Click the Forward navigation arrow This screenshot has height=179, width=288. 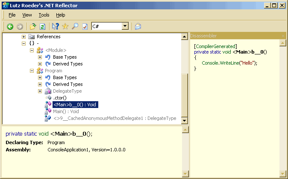click(x=19, y=26)
